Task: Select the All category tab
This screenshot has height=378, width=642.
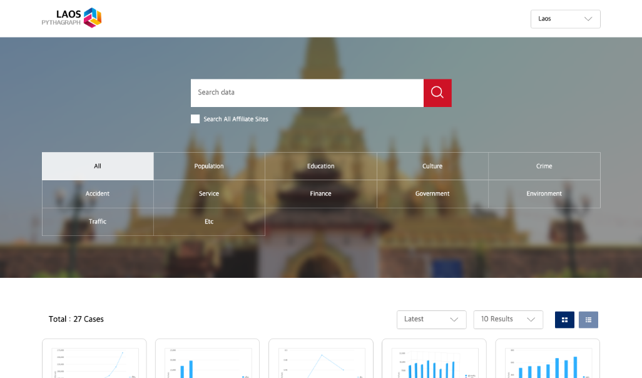Action: 98,166
